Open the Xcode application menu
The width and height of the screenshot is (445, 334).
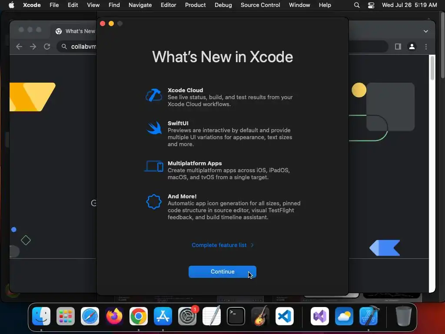[x=32, y=5]
